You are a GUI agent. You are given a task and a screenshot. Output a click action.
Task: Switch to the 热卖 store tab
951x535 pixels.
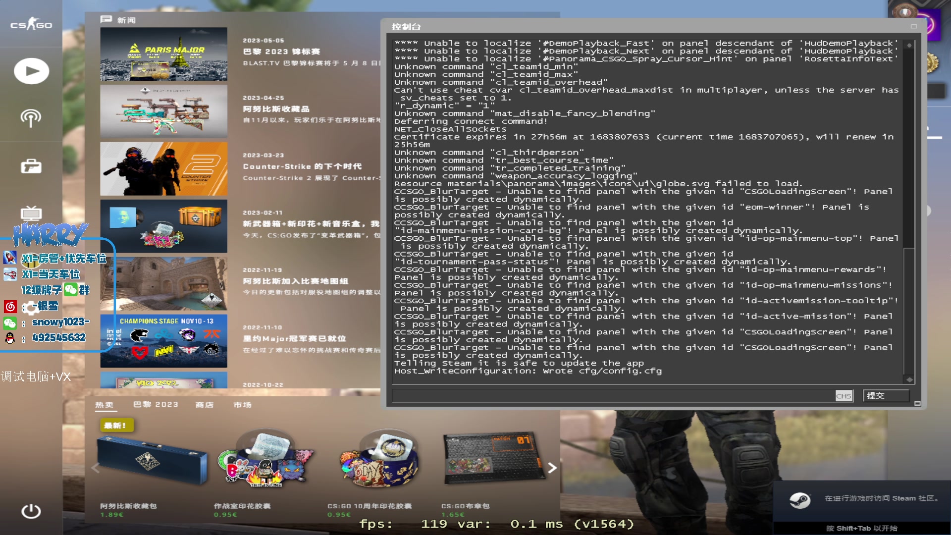point(105,405)
